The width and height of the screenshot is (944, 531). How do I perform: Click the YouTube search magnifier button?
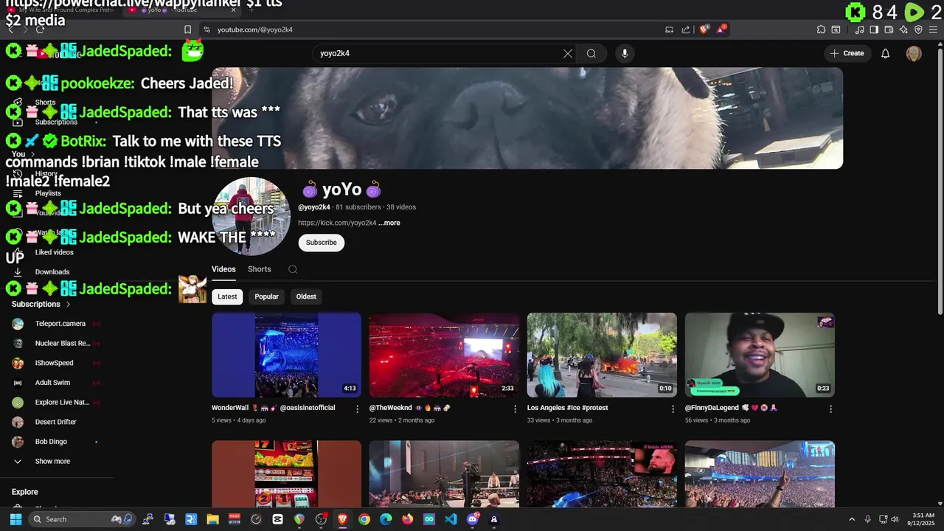[x=591, y=53]
